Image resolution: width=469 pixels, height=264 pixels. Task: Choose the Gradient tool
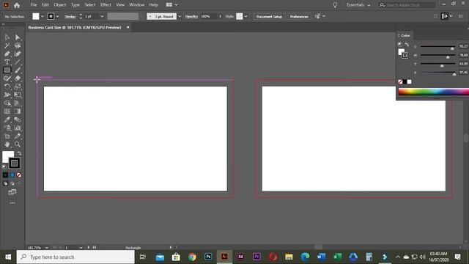(18, 111)
